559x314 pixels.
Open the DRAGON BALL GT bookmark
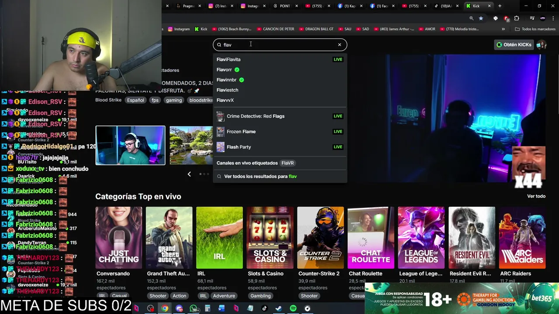pos(316,29)
